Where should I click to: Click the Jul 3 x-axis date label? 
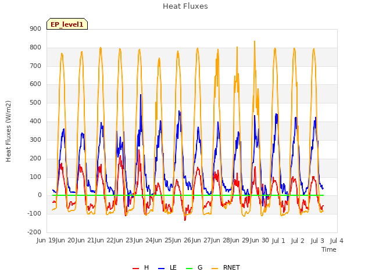pyautogui.click(x=317, y=241)
